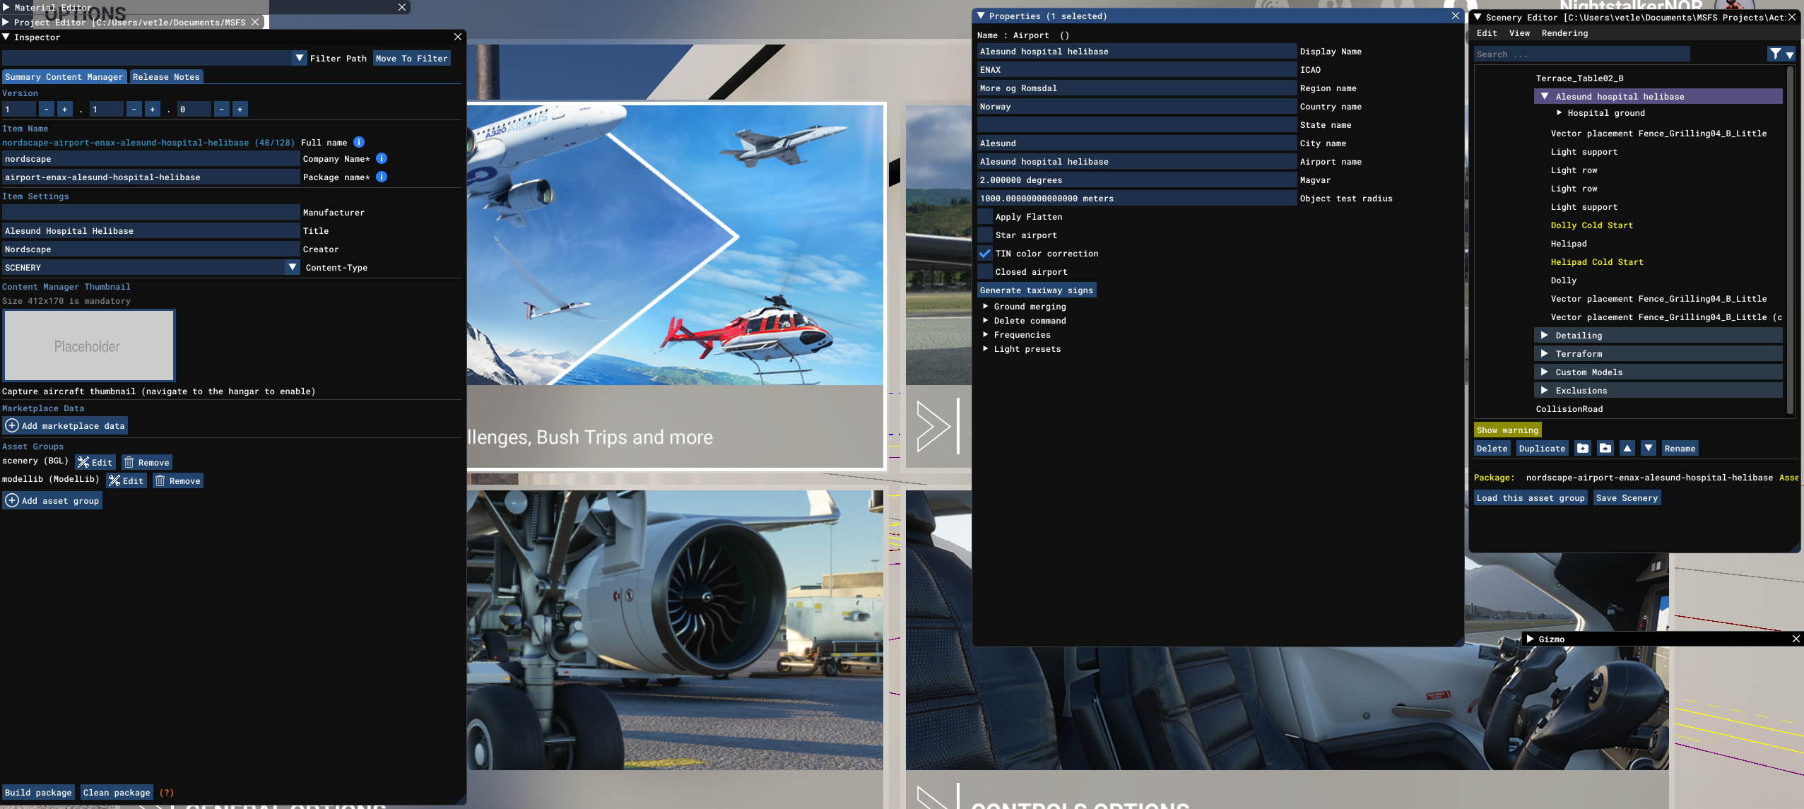
Task: Open the Content-Type dropdown
Action: 293,267
